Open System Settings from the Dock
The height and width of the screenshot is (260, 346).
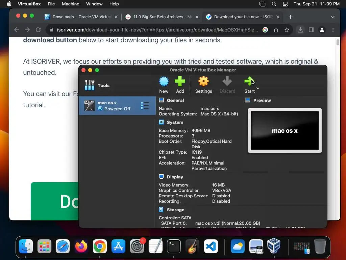(137, 246)
